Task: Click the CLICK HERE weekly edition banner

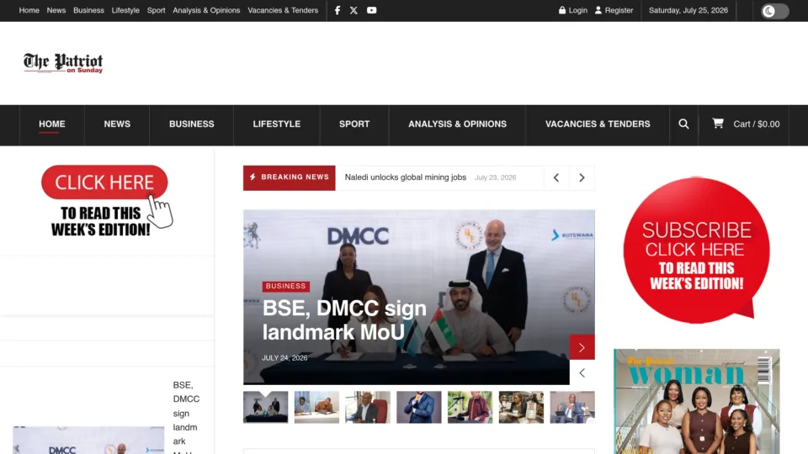Action: click(x=107, y=201)
